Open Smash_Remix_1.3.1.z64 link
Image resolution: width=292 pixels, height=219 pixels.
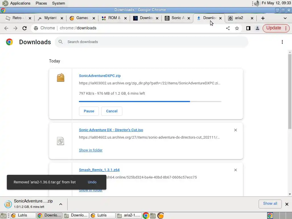pos(99,170)
